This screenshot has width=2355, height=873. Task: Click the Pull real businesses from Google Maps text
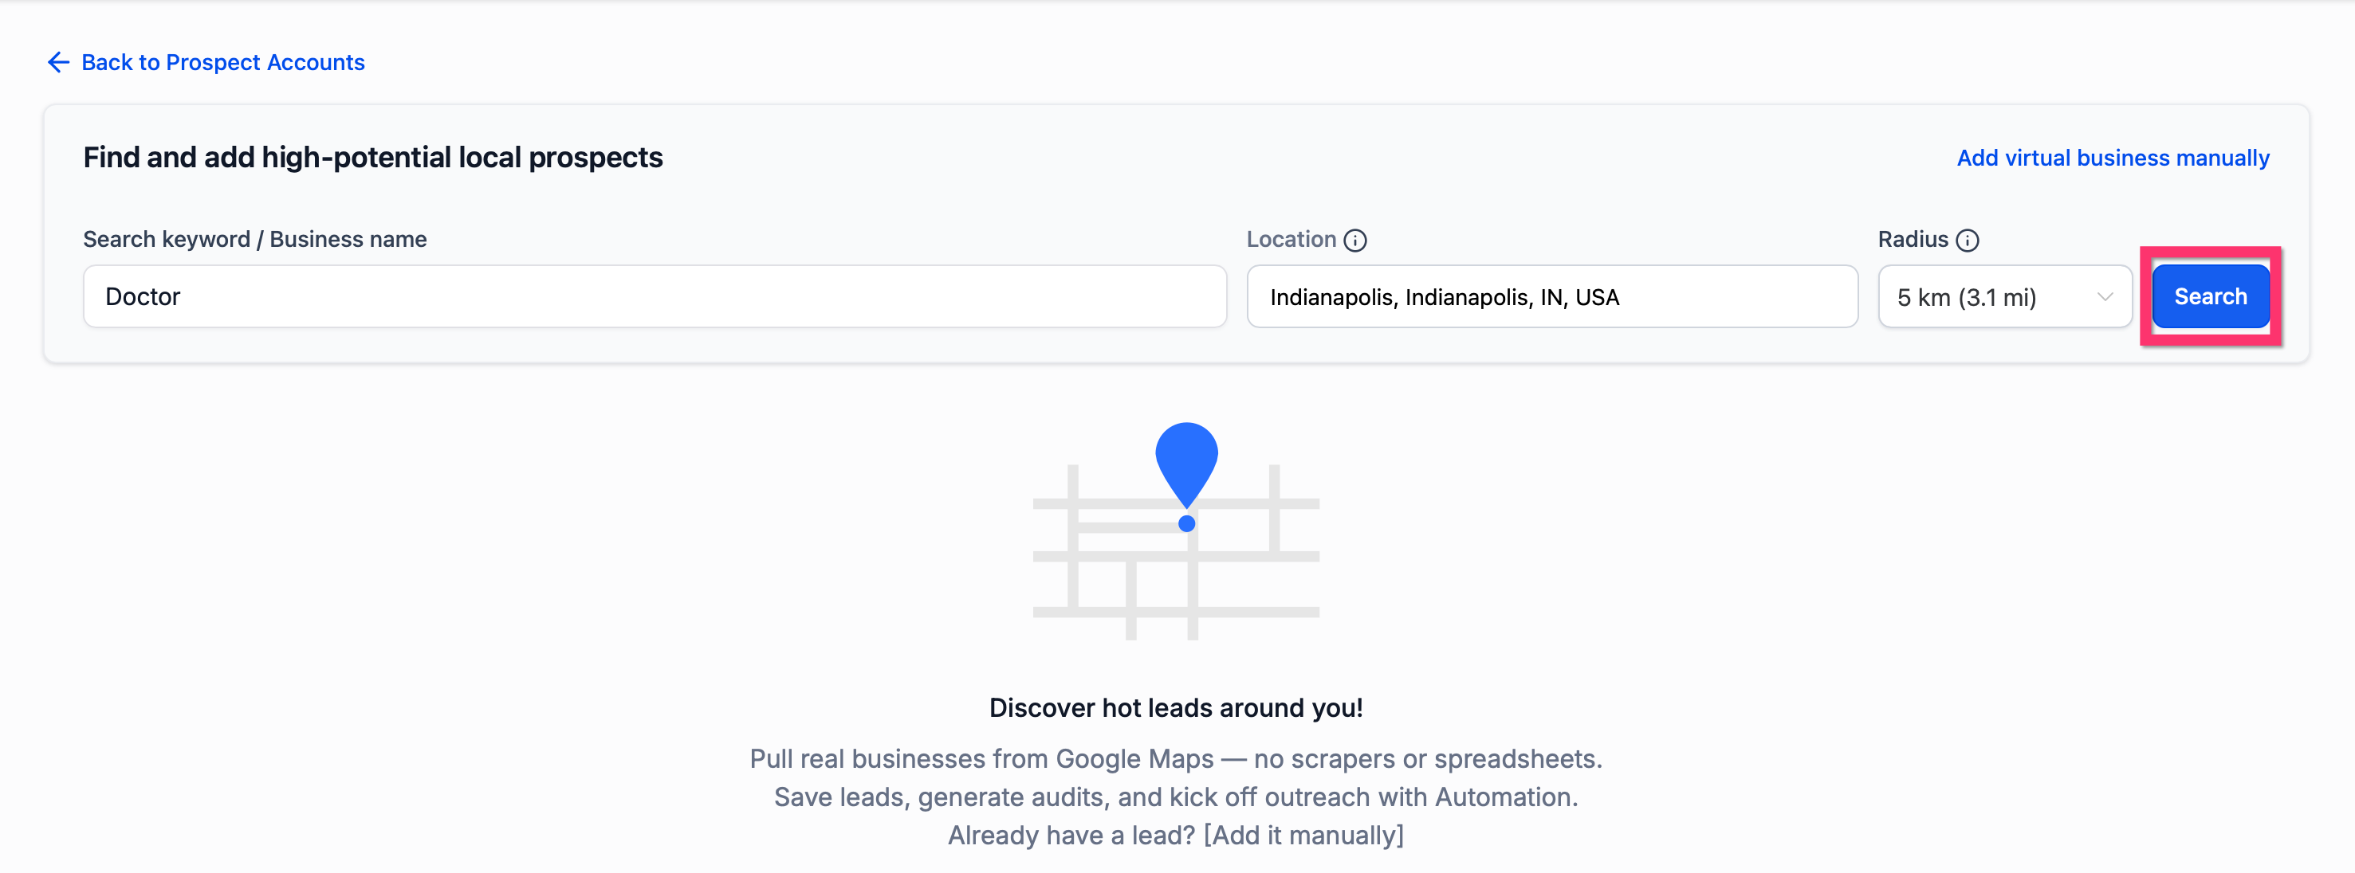pos(1176,759)
